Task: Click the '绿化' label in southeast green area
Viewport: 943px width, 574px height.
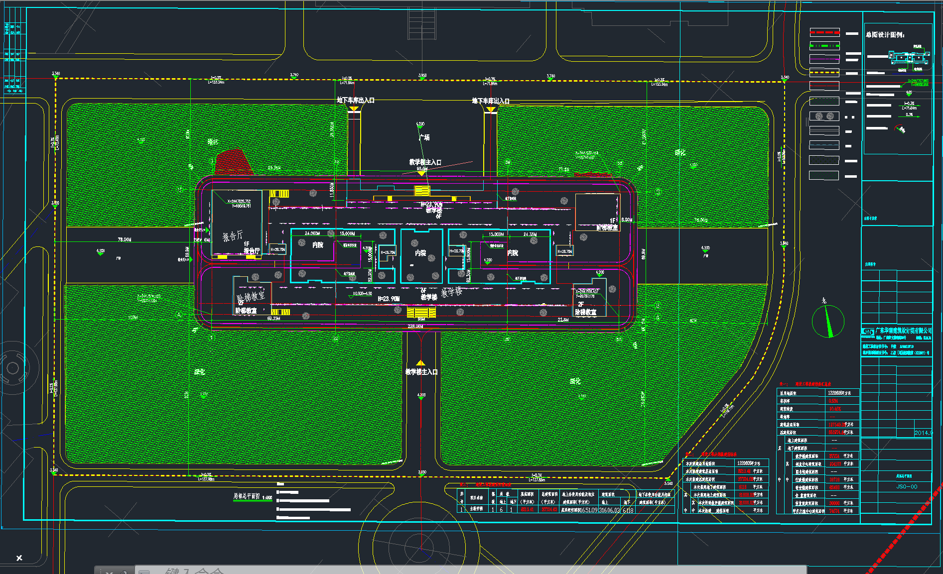Action: pos(575,381)
